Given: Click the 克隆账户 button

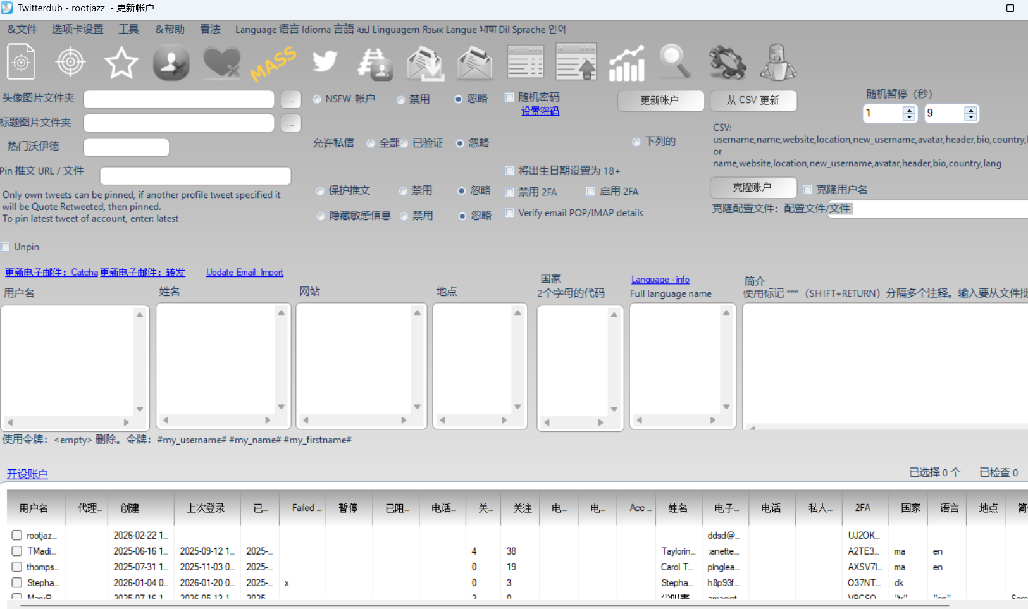Looking at the screenshot, I should (753, 188).
